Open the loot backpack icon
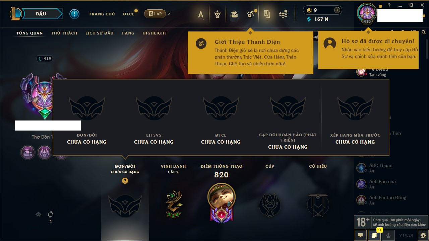 [x=234, y=14]
